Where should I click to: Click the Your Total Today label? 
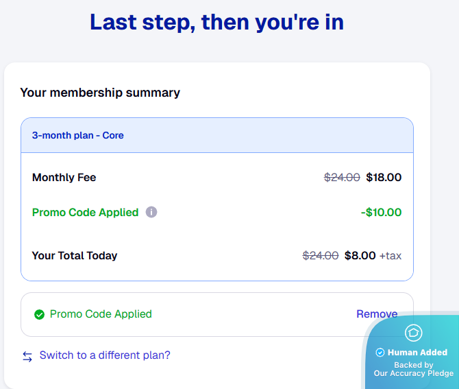75,256
